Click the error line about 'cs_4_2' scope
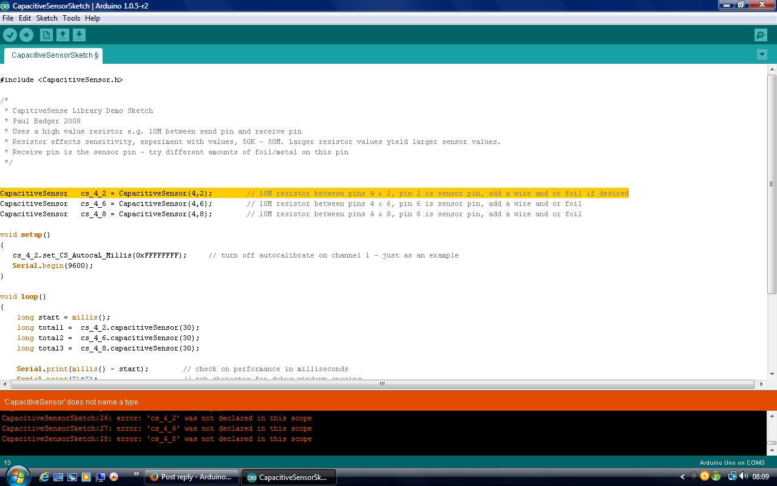This screenshot has height=486, width=777. 157,418
